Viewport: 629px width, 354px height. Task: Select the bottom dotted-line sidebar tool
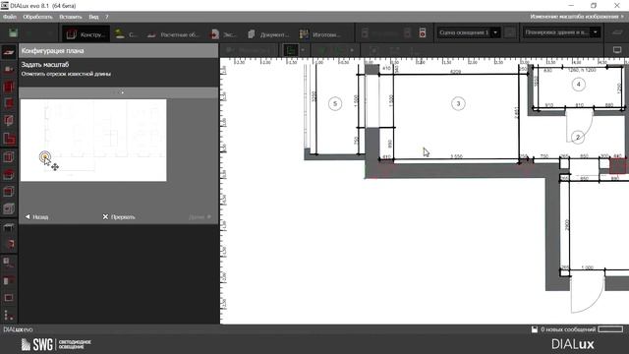point(9,315)
